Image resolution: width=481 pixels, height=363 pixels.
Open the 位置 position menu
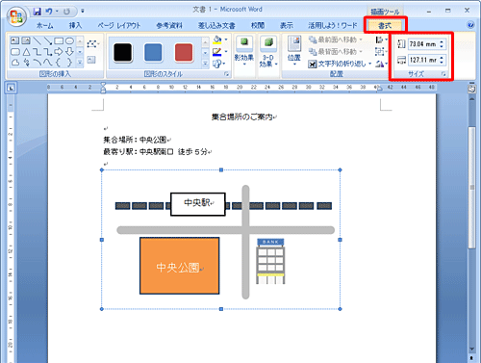tap(294, 51)
